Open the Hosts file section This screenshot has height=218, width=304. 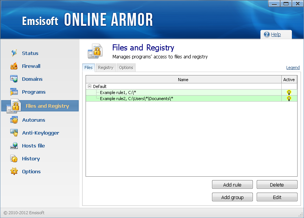coord(33,146)
